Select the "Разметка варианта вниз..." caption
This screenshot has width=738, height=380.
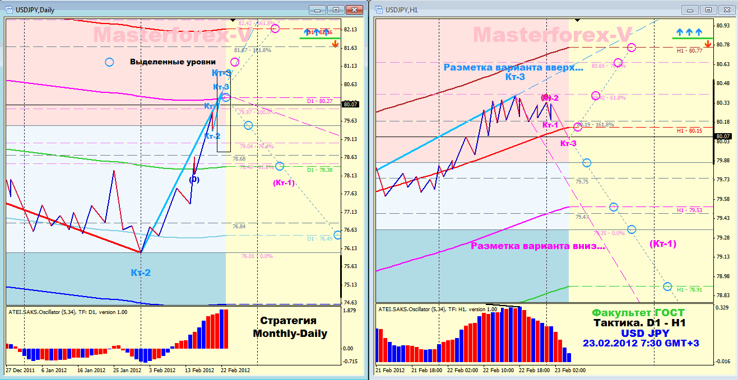point(538,246)
